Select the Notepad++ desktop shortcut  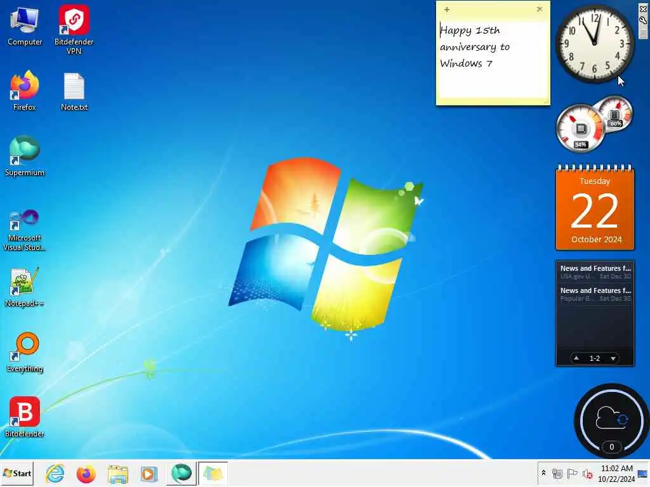pyautogui.click(x=25, y=287)
